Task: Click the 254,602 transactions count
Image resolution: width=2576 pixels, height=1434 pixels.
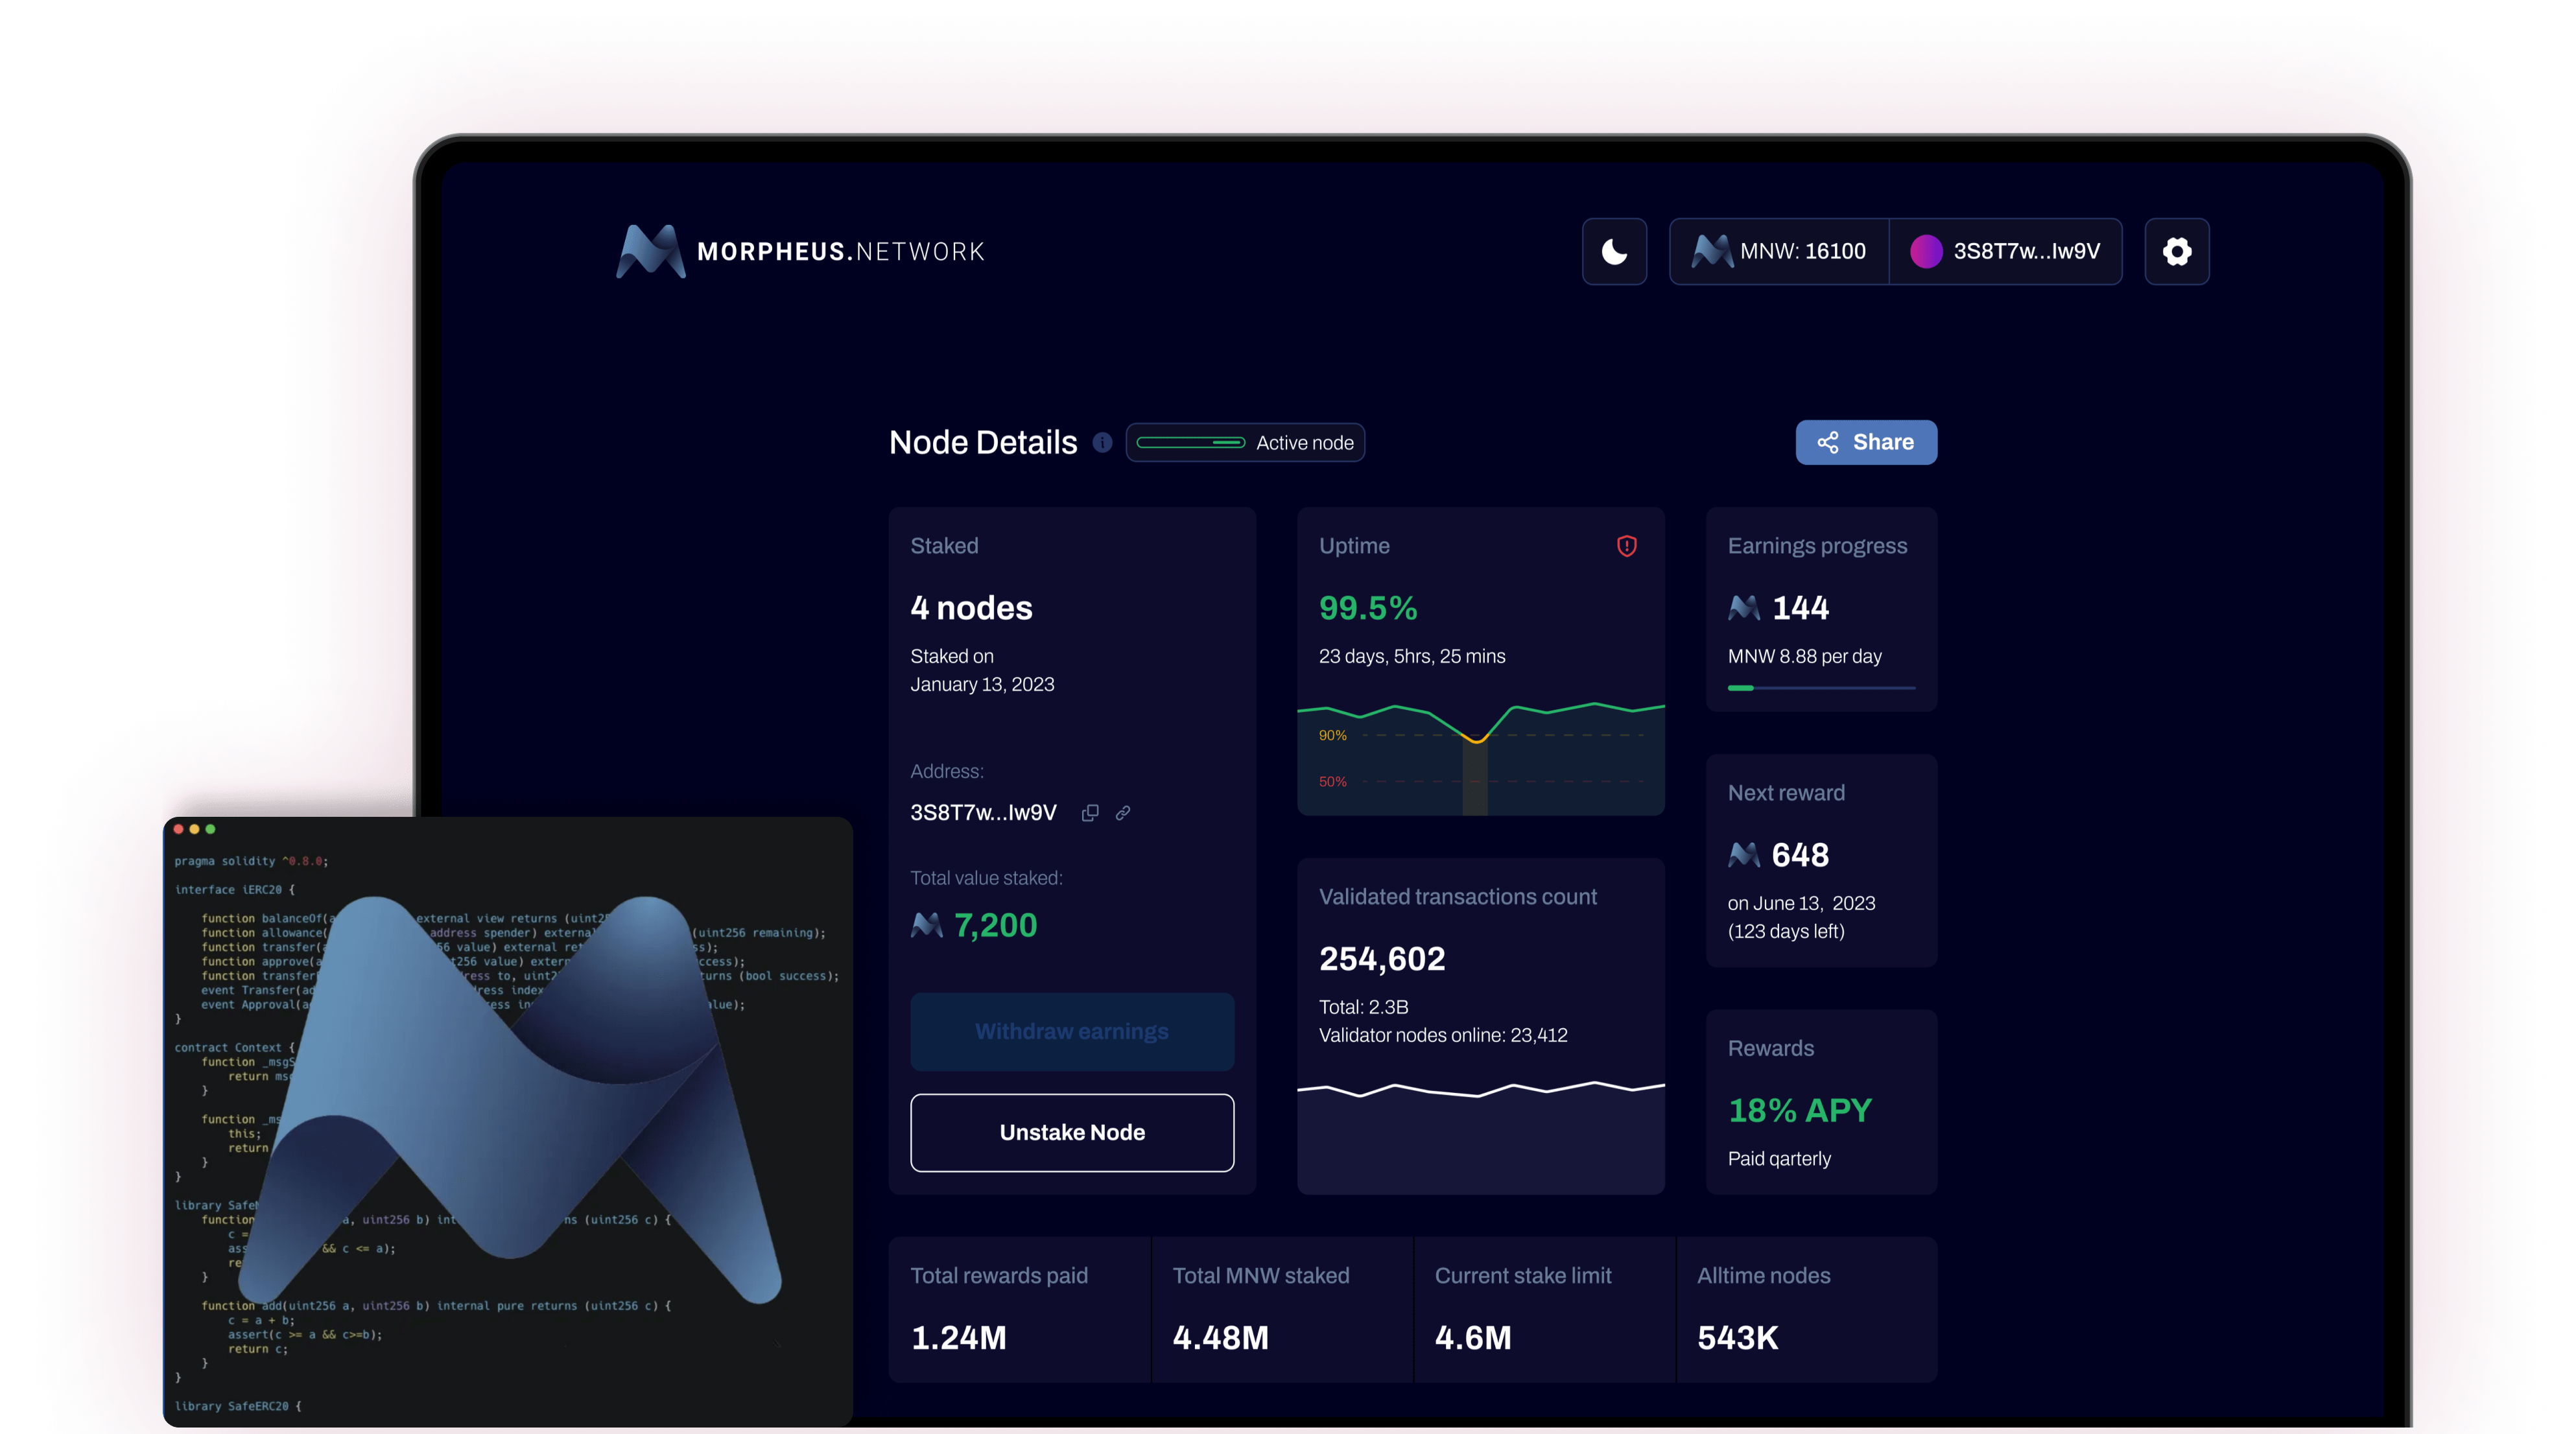Action: (x=1382, y=958)
